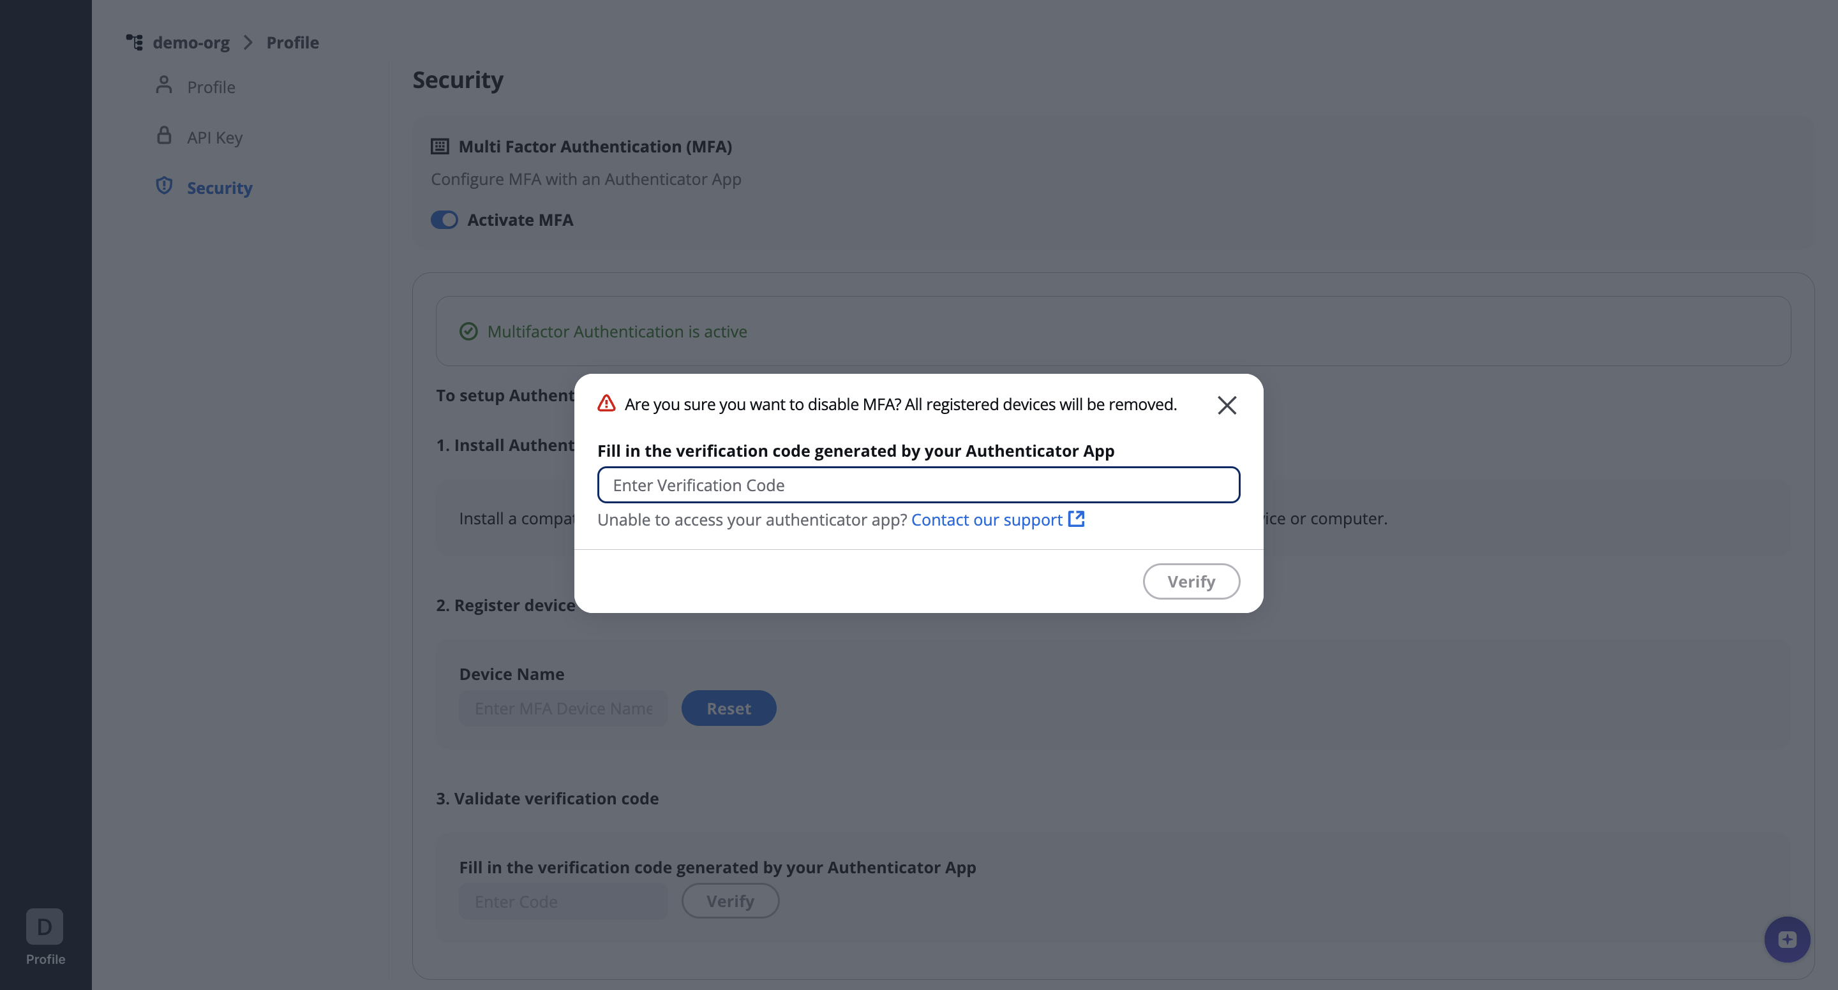
Task: Open the Profile menu item
Action: (x=211, y=87)
